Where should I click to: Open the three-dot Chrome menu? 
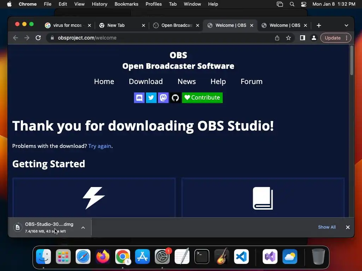click(346, 38)
